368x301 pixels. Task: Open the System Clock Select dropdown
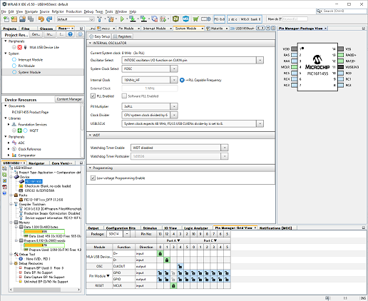pyautogui.click(x=174, y=68)
